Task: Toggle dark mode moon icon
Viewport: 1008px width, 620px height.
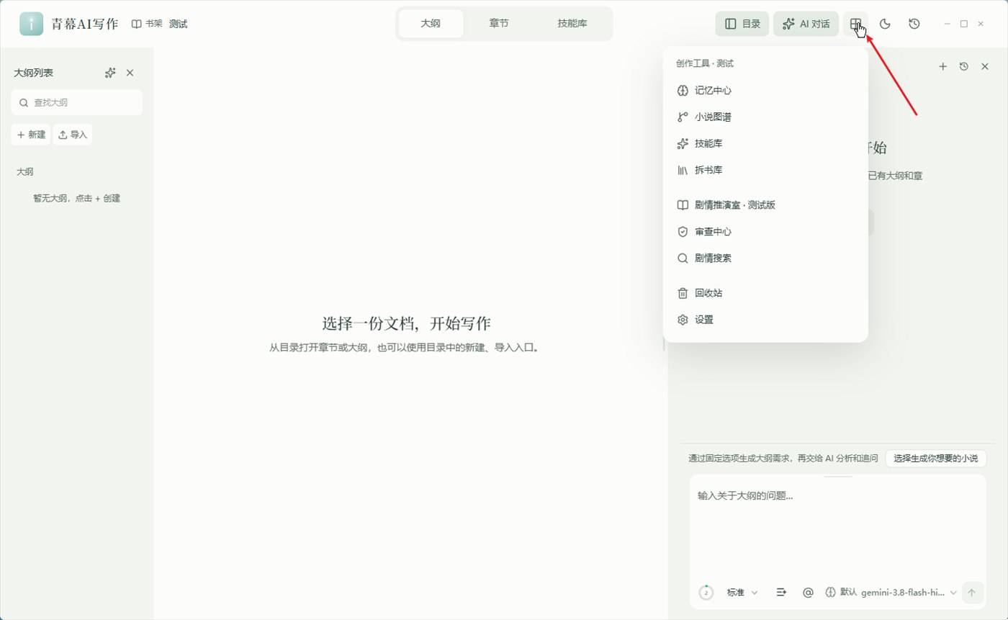Action: point(885,24)
